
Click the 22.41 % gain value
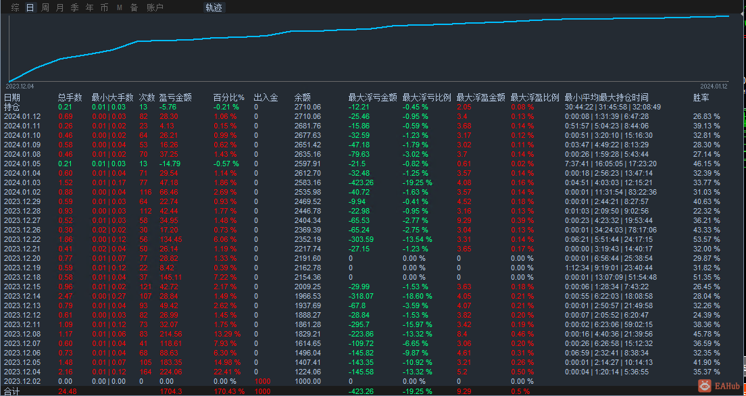[227, 372]
